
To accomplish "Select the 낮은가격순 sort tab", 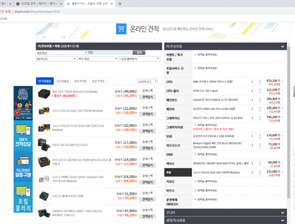I will (x=80, y=81).
